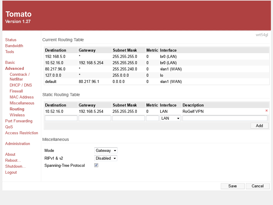Click the Add button for static route
Image resolution: width=273 pixels, height=205 pixels.
point(259,126)
